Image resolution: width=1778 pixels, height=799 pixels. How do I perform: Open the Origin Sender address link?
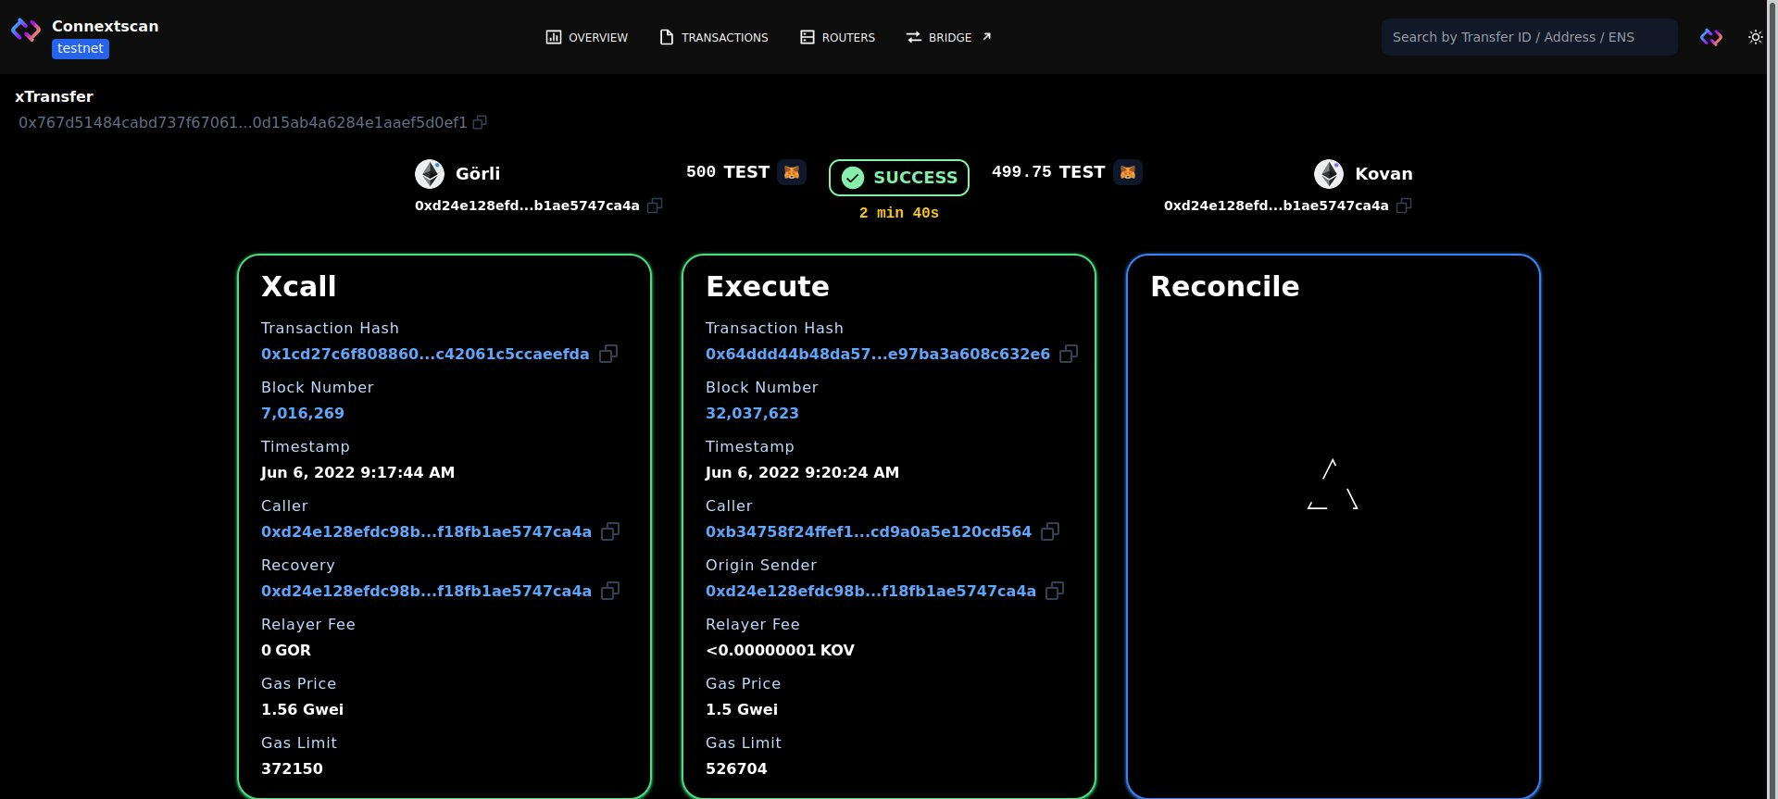pyautogui.click(x=870, y=591)
